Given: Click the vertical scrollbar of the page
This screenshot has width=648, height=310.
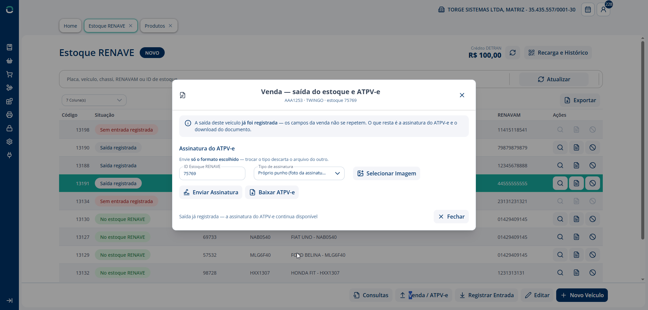Looking at the screenshot, I should click(643, 140).
